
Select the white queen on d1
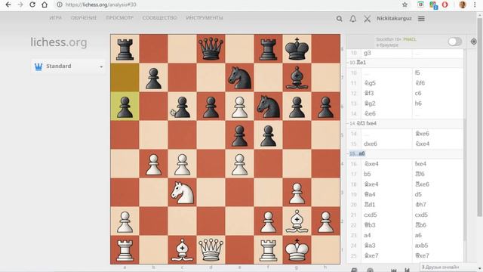click(211, 250)
